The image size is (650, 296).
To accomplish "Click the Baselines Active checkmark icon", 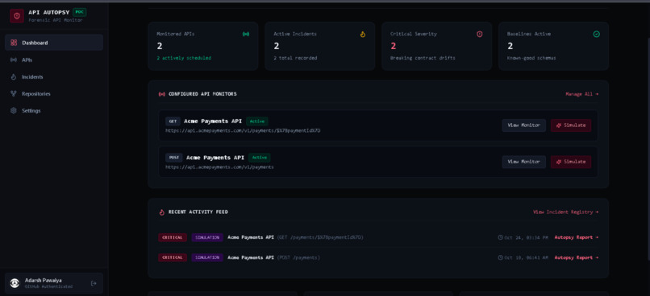I will 597,35.
